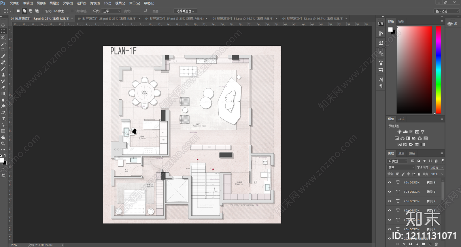This screenshot has width=461, height=247.
Task: Click the add layer mask icon
Action: tap(410, 244)
